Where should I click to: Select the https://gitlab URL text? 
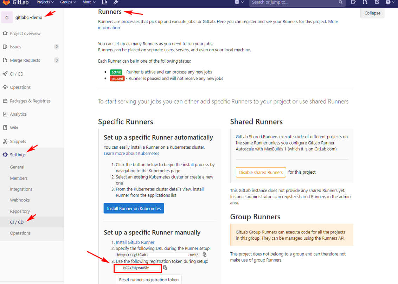tap(158, 255)
